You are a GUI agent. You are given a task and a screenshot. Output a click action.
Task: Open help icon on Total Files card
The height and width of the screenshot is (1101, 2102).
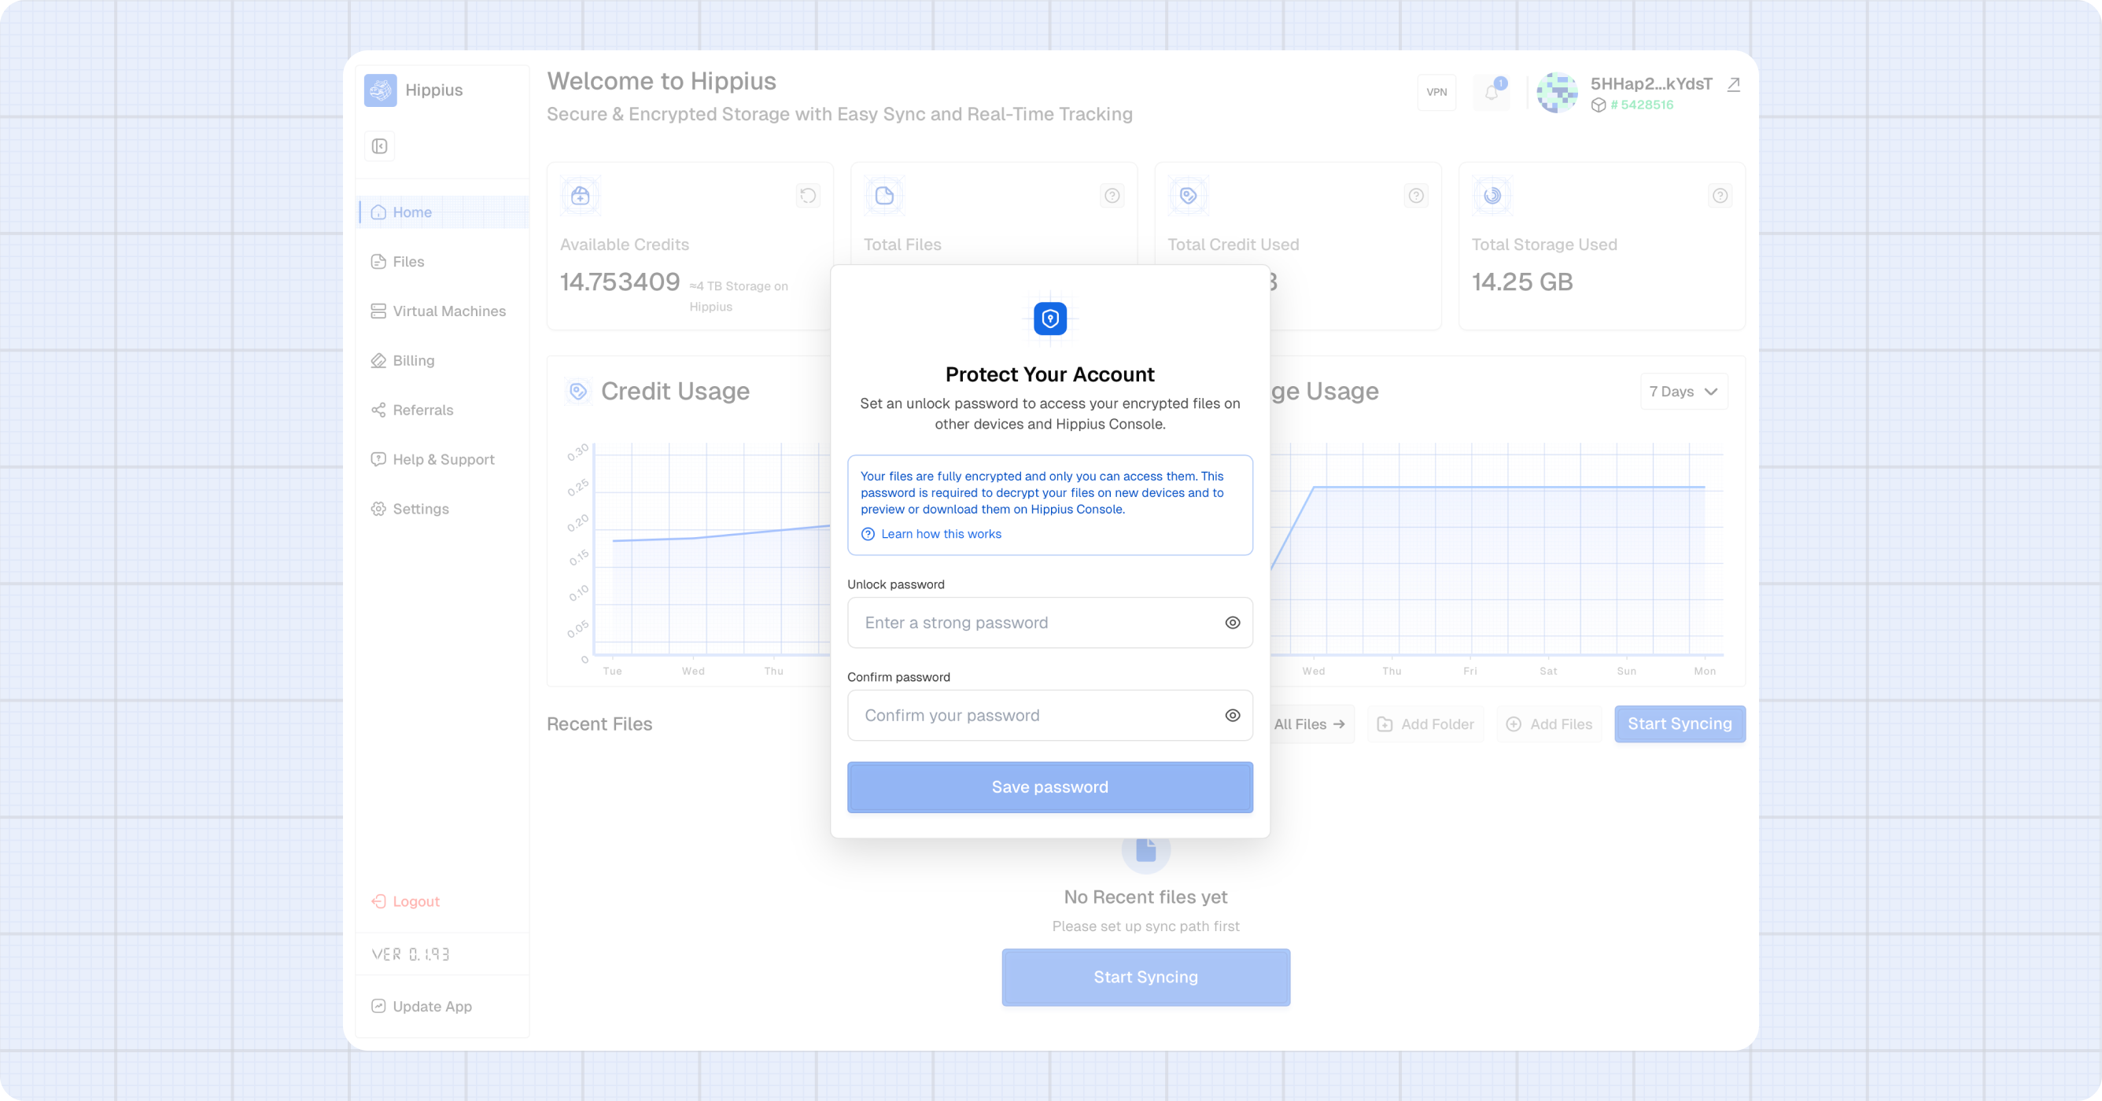(1112, 196)
